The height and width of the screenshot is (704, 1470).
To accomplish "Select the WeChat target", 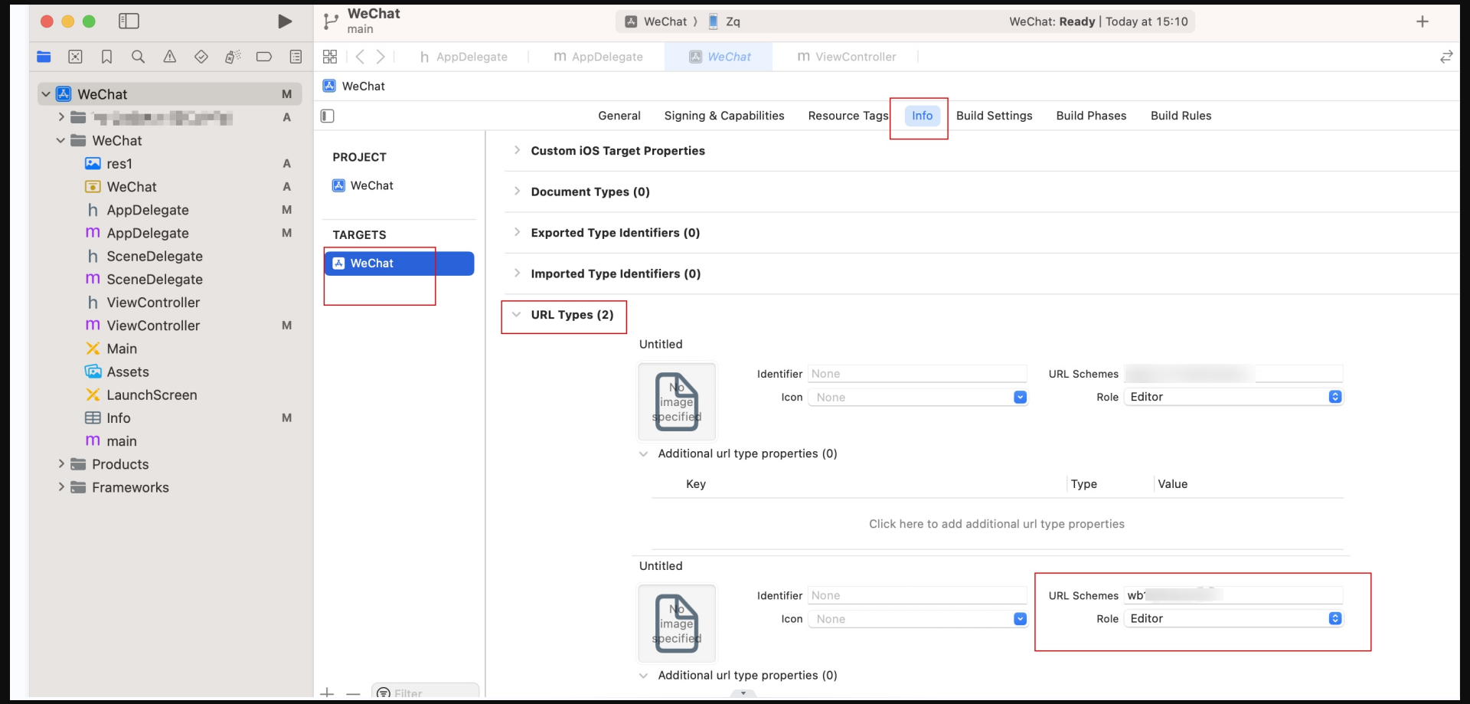I will (x=399, y=264).
